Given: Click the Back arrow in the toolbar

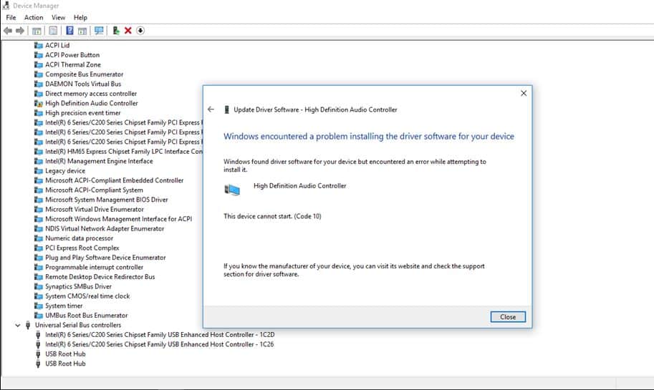Looking at the screenshot, I should (x=7, y=31).
